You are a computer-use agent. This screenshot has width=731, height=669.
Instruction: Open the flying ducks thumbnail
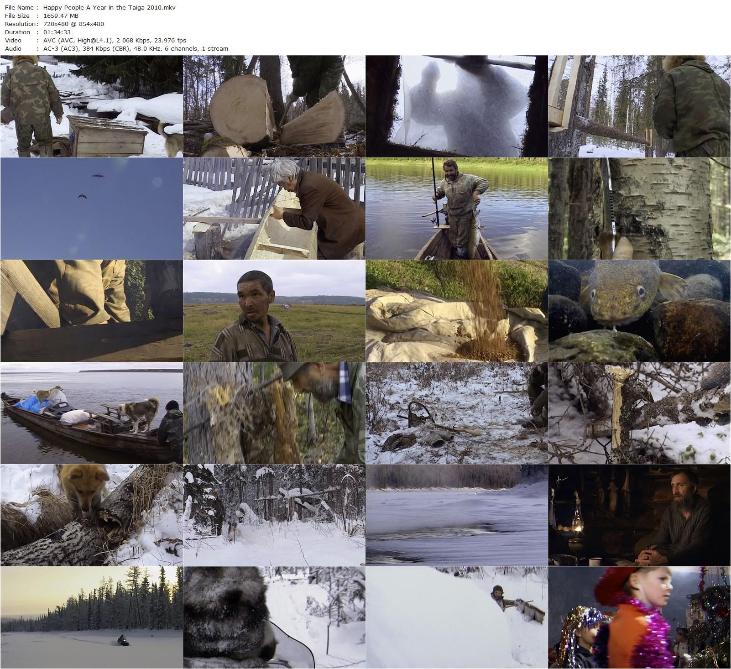91,209
